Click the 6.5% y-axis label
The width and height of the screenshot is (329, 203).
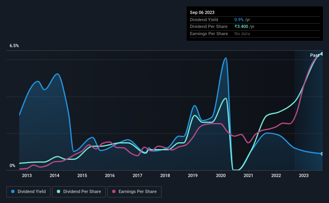pos(14,46)
